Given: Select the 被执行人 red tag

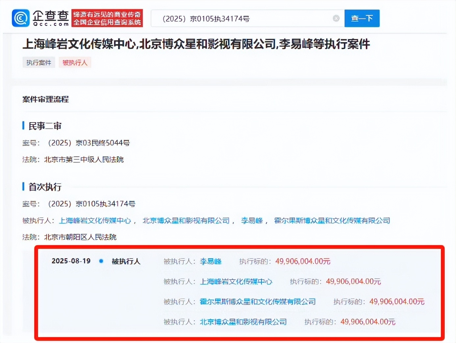Looking at the screenshot, I should tap(75, 62).
